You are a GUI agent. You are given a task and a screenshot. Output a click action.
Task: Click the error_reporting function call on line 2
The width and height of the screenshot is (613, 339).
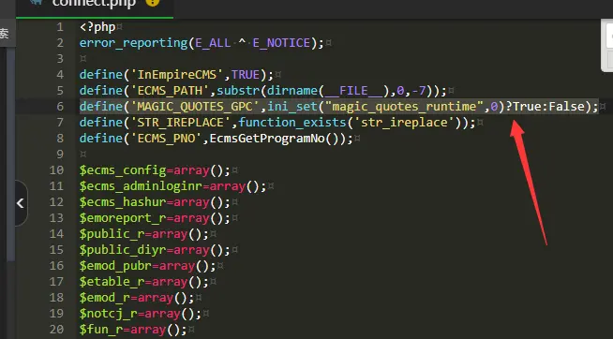134,43
